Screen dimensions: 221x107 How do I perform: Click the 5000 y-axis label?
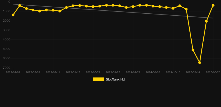(x=6, y=49)
